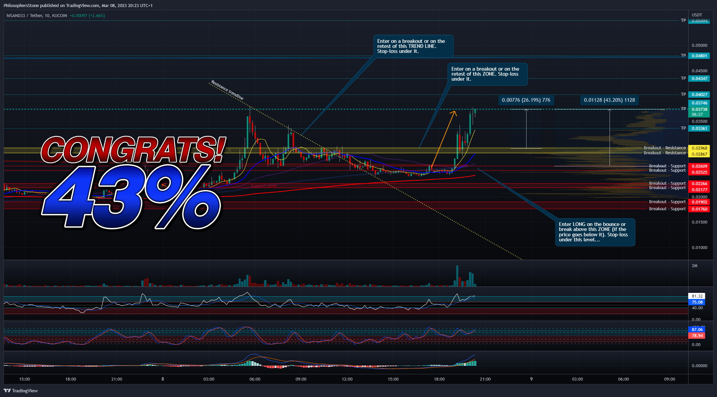Click the 0.05000 price axis tick
Image resolution: width=717 pixels, height=397 pixels.
coord(699,46)
